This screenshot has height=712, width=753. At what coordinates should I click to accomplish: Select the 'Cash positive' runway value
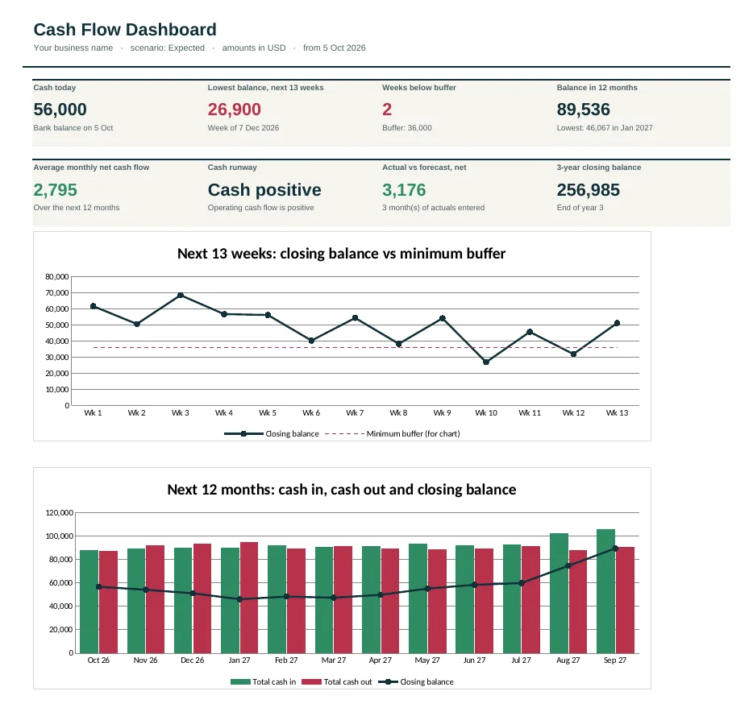tap(264, 190)
